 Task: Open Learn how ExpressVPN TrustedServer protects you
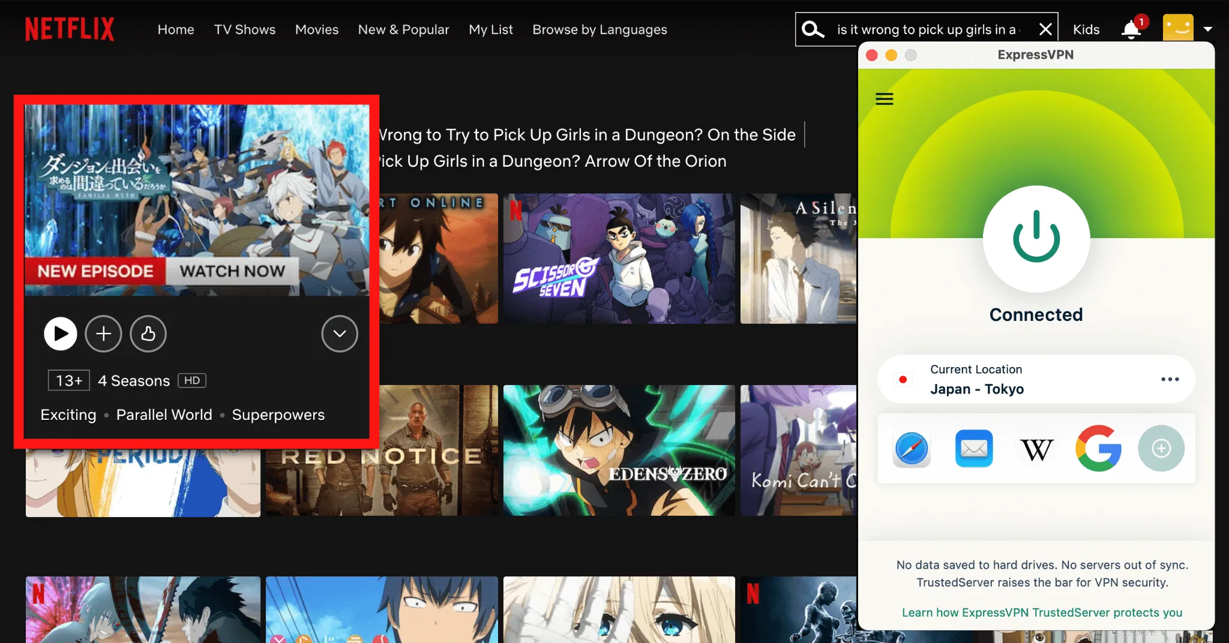click(1042, 612)
